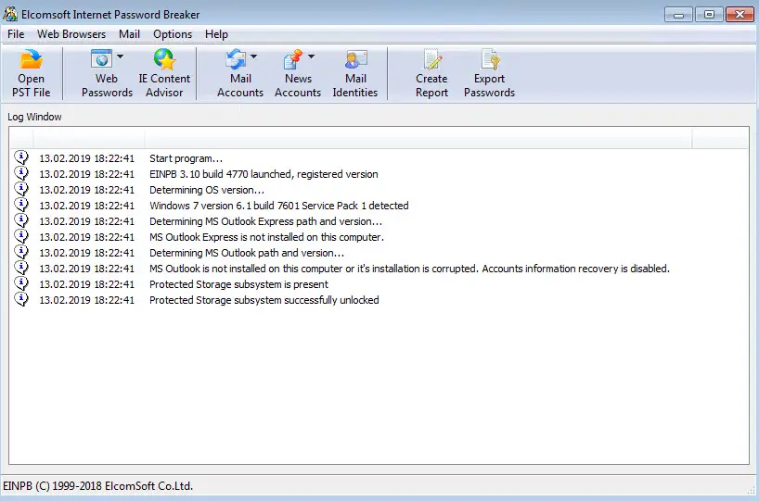
Task: Click the Web Passwords toolbar icon
Action: 102,59
